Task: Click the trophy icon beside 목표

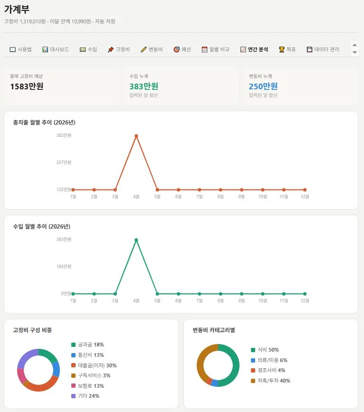Action: point(281,49)
